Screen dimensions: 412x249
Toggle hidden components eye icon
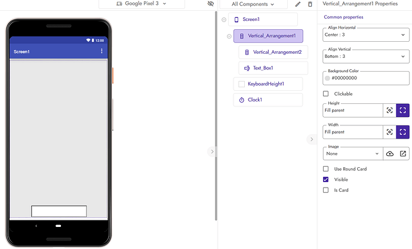(210, 4)
